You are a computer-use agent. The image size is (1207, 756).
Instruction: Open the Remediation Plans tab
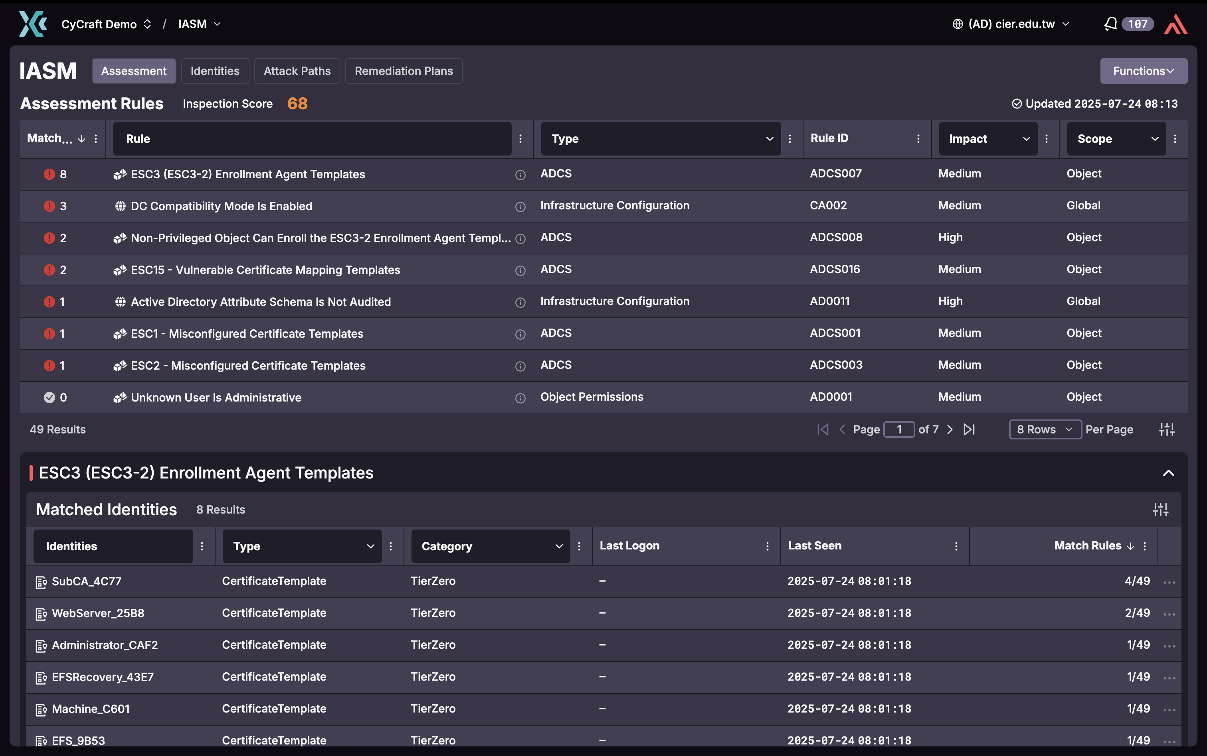pyautogui.click(x=404, y=71)
